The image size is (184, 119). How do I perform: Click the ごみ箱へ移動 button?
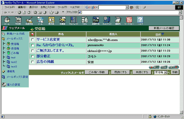pos(96,72)
